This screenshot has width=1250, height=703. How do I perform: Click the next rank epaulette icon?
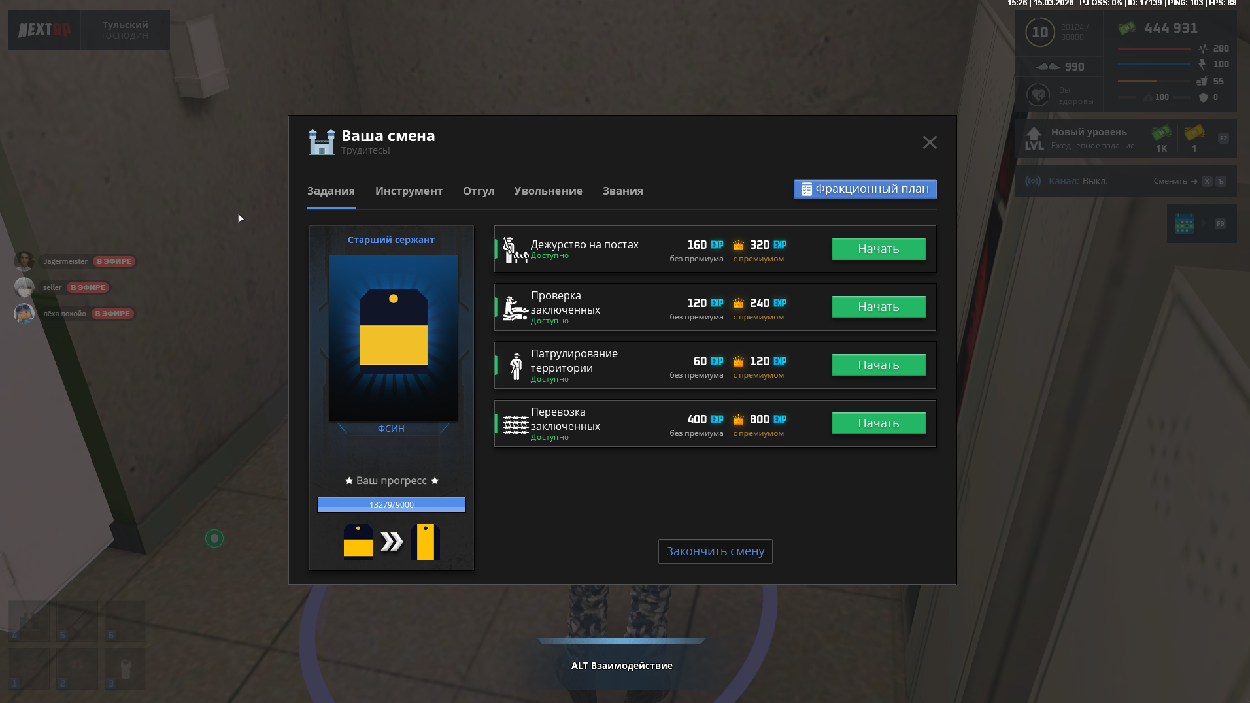pyautogui.click(x=426, y=542)
